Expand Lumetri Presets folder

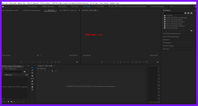163,18
